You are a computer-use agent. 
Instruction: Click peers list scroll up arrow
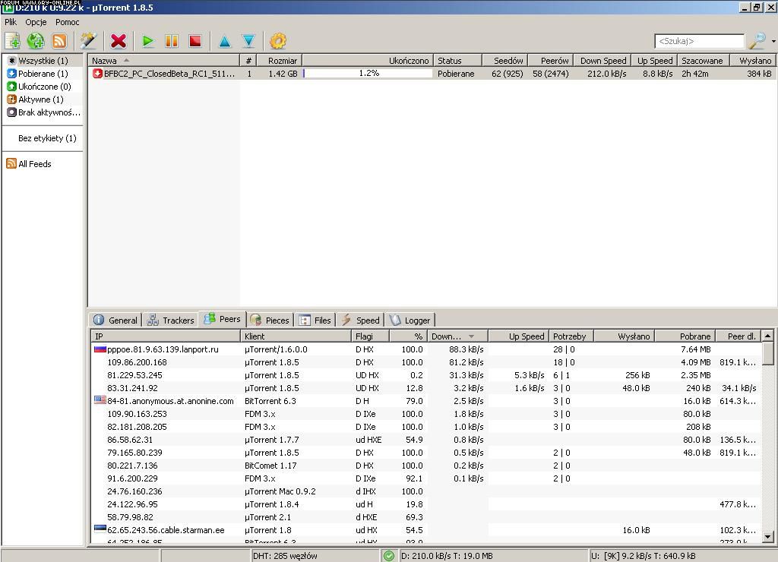pos(767,336)
